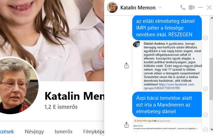Click delivered checkmark beside Árpi bácsi message
213x136 pixels.
(206, 115)
